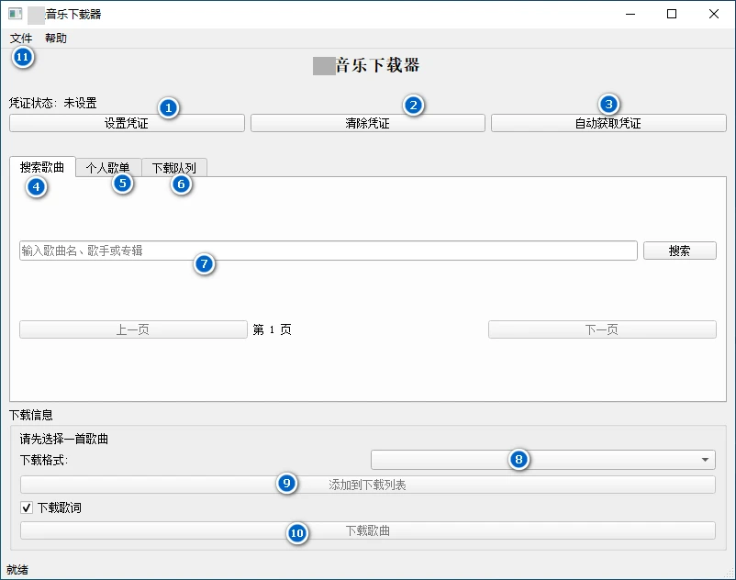The height and width of the screenshot is (580, 736).
Task: Open the 下载队列 tab
Action: (174, 168)
